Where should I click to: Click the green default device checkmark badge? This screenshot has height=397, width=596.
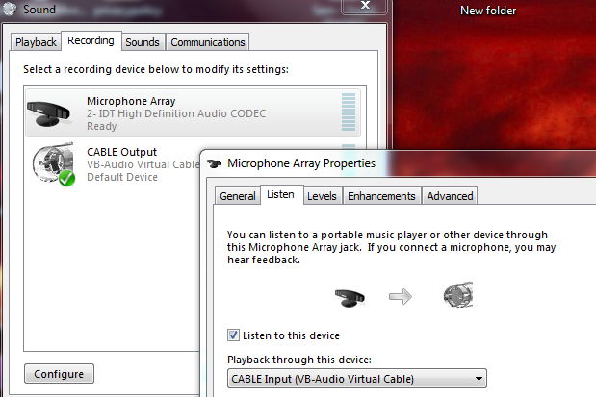coord(66,178)
